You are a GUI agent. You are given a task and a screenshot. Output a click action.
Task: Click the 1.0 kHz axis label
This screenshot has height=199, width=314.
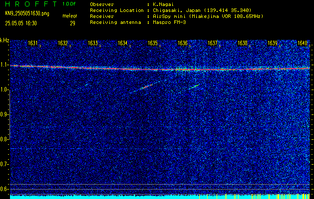tap(4, 90)
